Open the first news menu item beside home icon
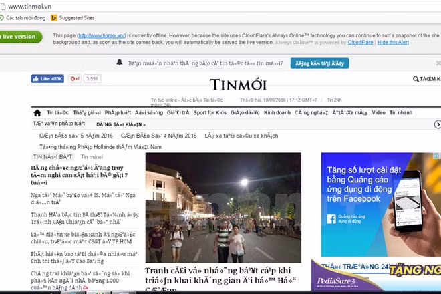 coord(57,113)
